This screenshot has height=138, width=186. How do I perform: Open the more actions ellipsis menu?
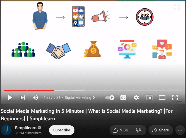click(180, 130)
